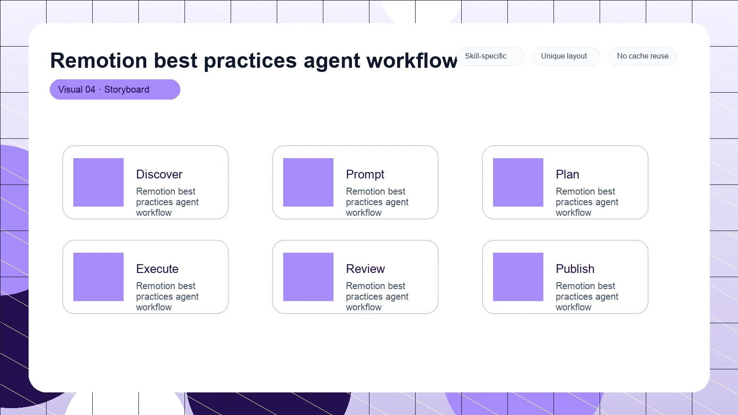Open the Plan card thumbnail
Viewport: 738px width, 415px height.
click(518, 182)
